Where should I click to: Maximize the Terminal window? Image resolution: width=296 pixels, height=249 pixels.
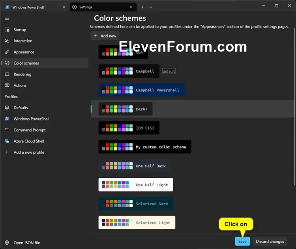pyautogui.click(x=276, y=6)
